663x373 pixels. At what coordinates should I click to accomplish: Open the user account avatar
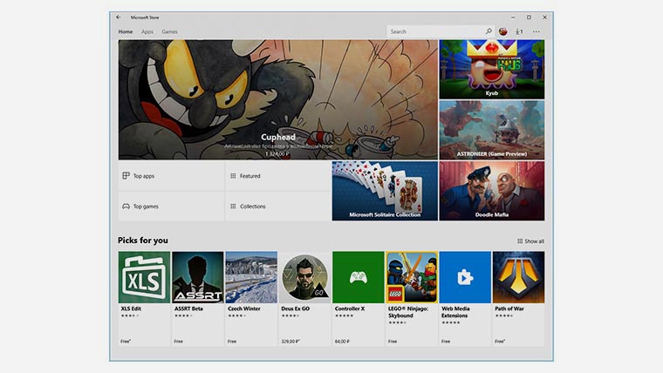(x=503, y=31)
